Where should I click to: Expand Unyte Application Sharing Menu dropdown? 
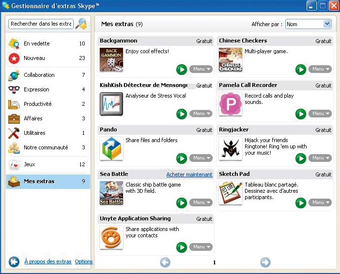pyautogui.click(x=201, y=247)
